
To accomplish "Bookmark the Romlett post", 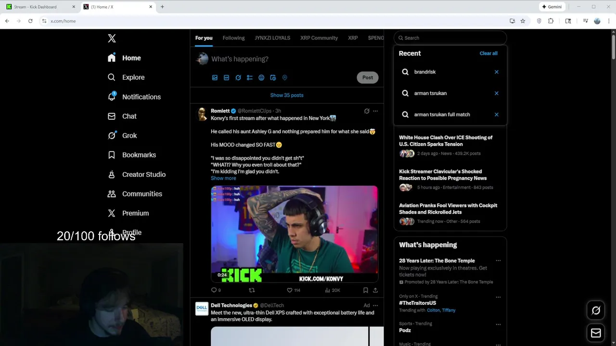I will pyautogui.click(x=366, y=290).
